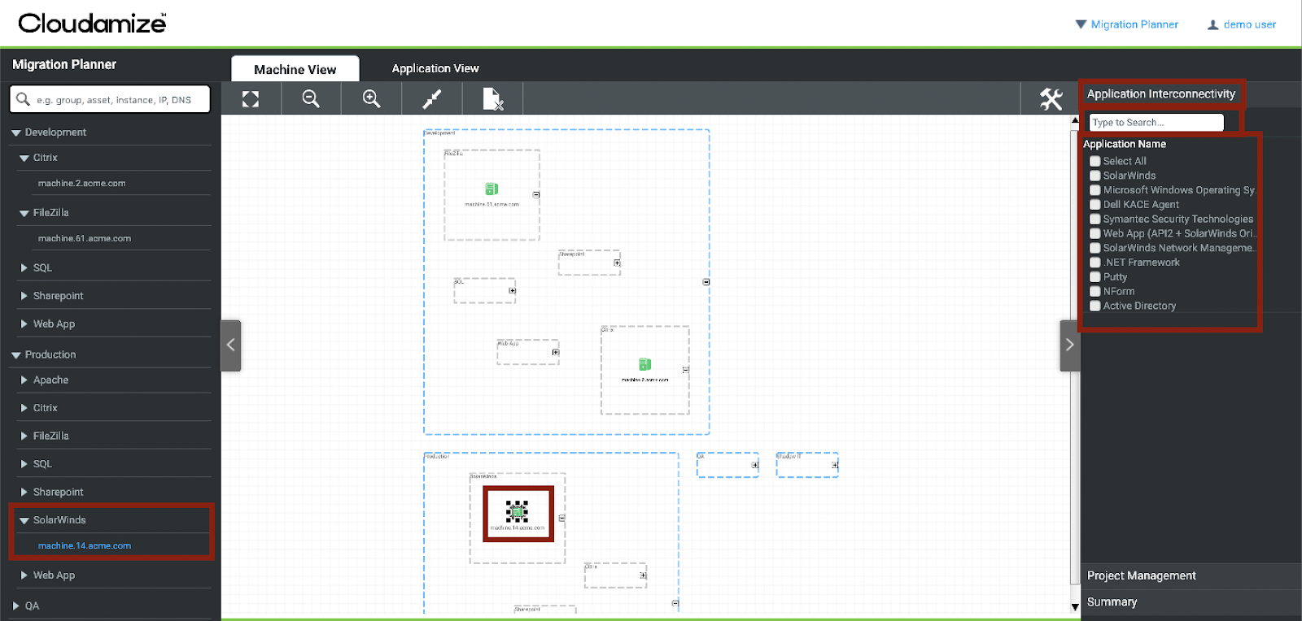The height and width of the screenshot is (621, 1302).
Task: Click the collapse arrows toolbar icon
Action: tap(432, 99)
